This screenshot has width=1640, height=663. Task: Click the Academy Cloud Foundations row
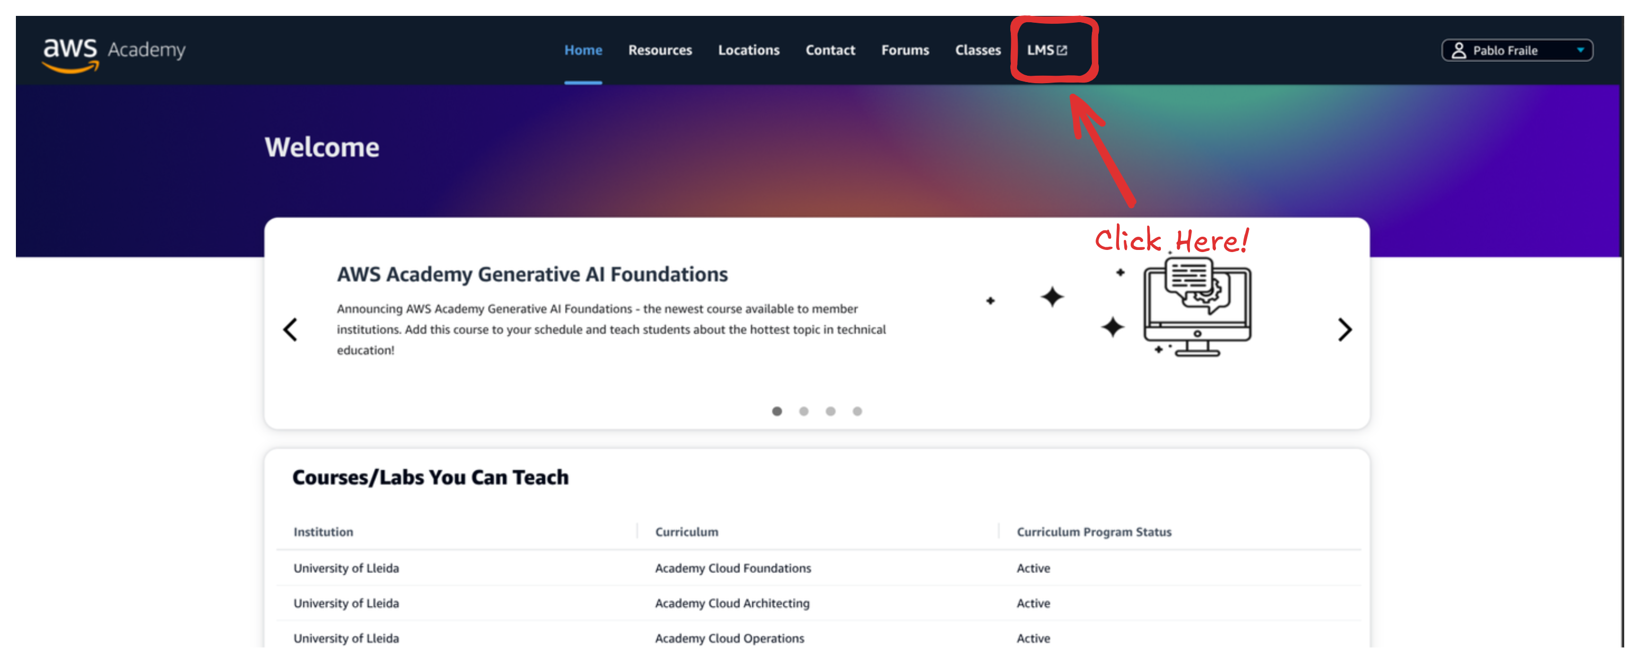[733, 568]
